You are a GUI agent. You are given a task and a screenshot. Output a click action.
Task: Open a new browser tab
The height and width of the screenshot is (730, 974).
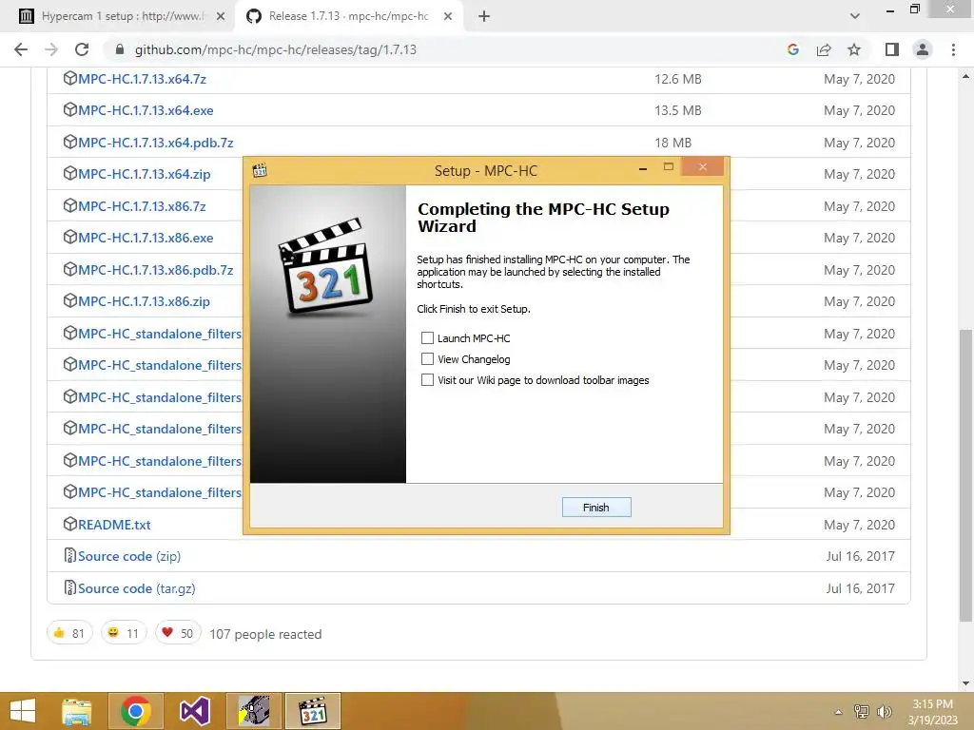[484, 16]
